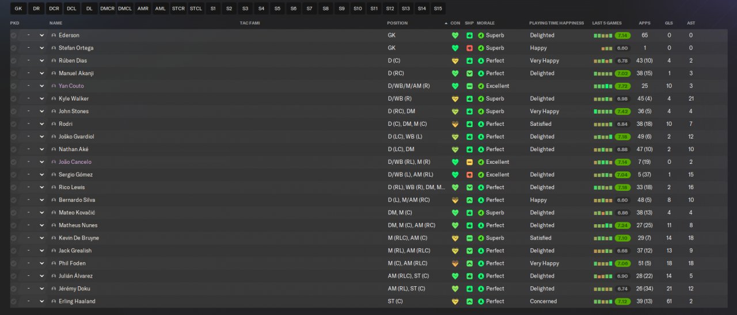Screen dimensions: 737x315
Task: Click Rúben Dias's yellow heart condition icon
Action: coord(455,60)
